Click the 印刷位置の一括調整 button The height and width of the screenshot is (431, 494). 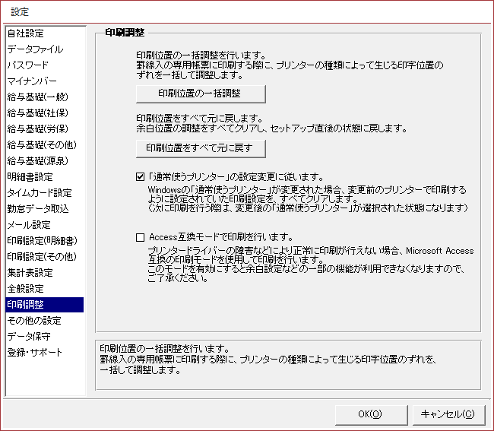pyautogui.click(x=201, y=93)
